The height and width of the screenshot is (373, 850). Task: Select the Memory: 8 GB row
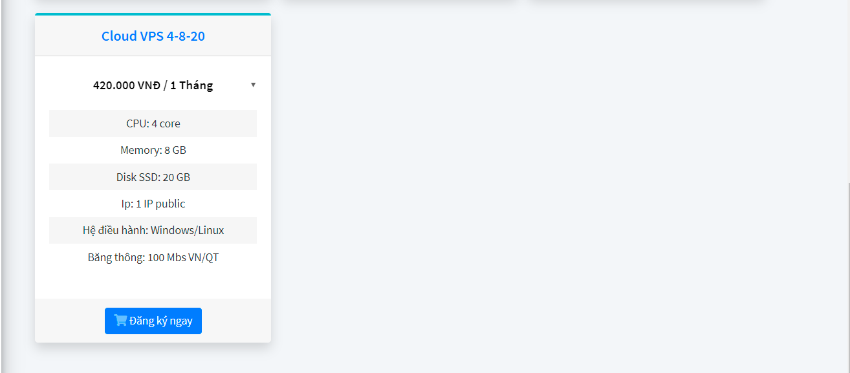coord(153,150)
